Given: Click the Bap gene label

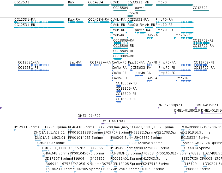Looking at the screenshot, I should (x=71, y=2).
